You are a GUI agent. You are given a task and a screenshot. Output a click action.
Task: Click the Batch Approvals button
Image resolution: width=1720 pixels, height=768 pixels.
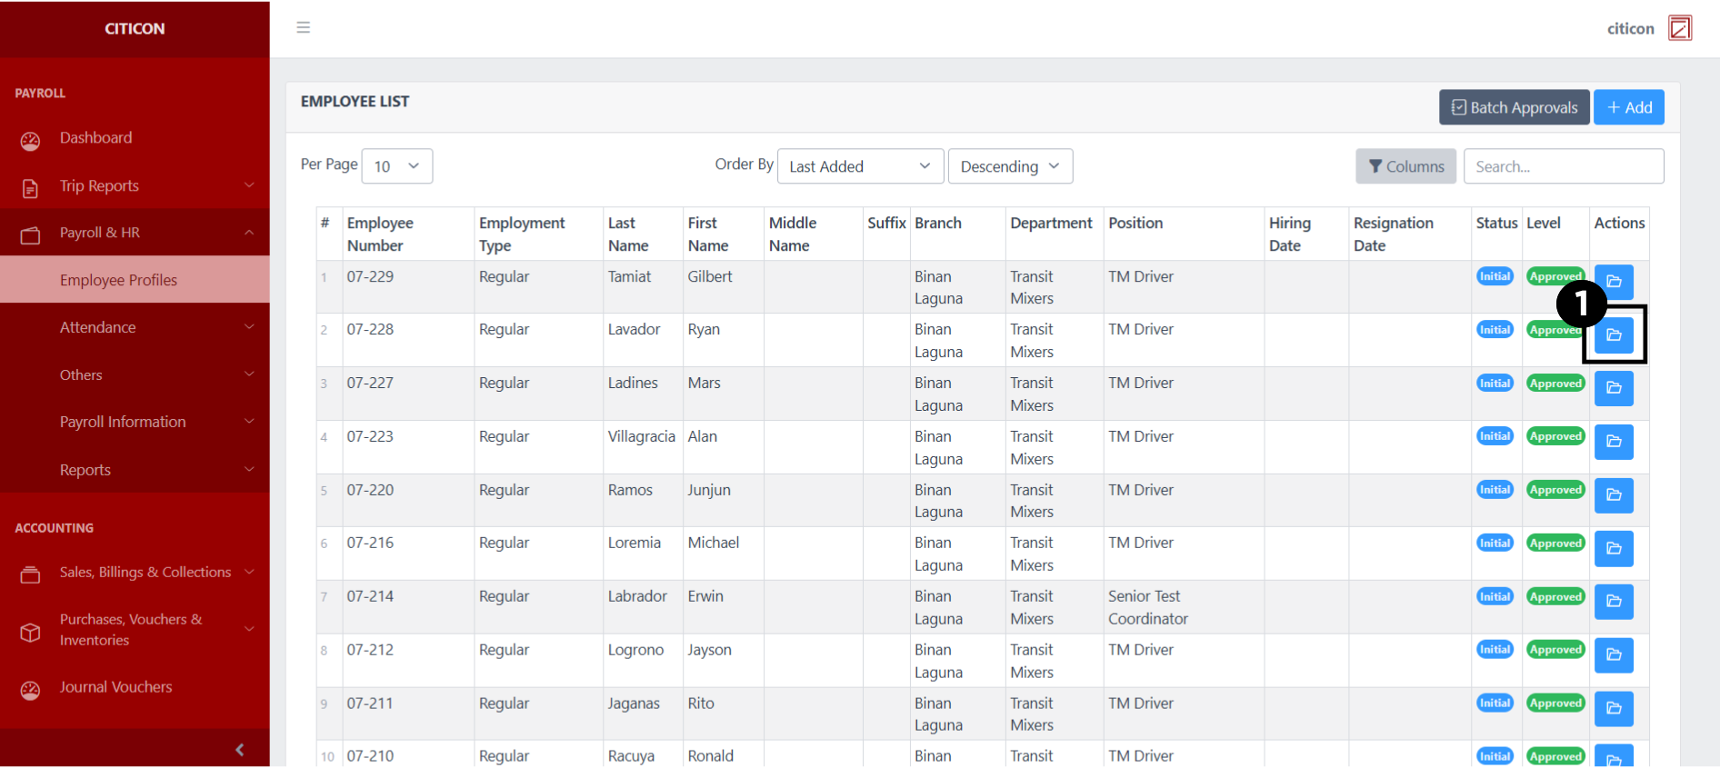1514,107
